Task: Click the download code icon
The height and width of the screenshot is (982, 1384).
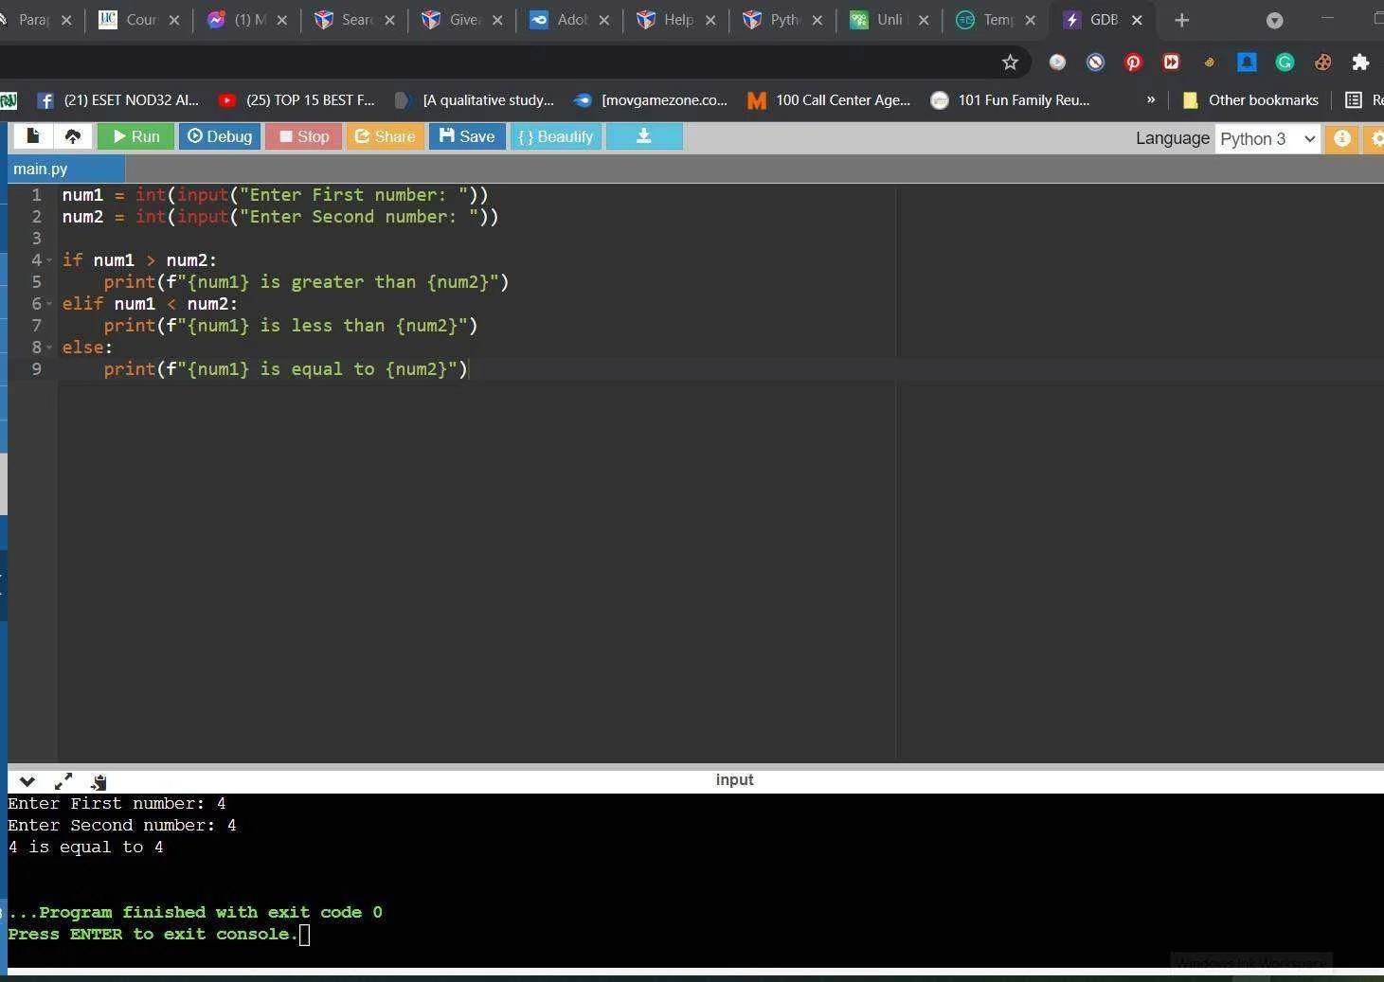Action: (644, 136)
